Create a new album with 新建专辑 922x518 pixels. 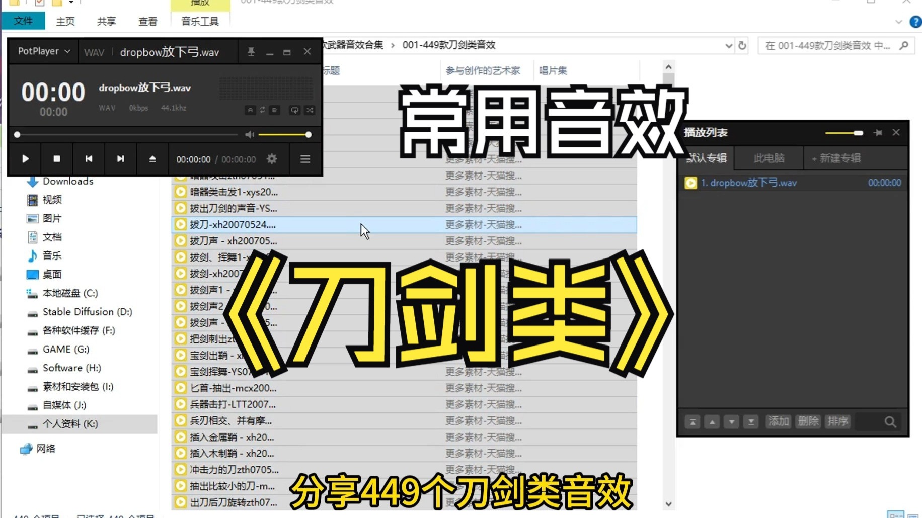tap(836, 158)
